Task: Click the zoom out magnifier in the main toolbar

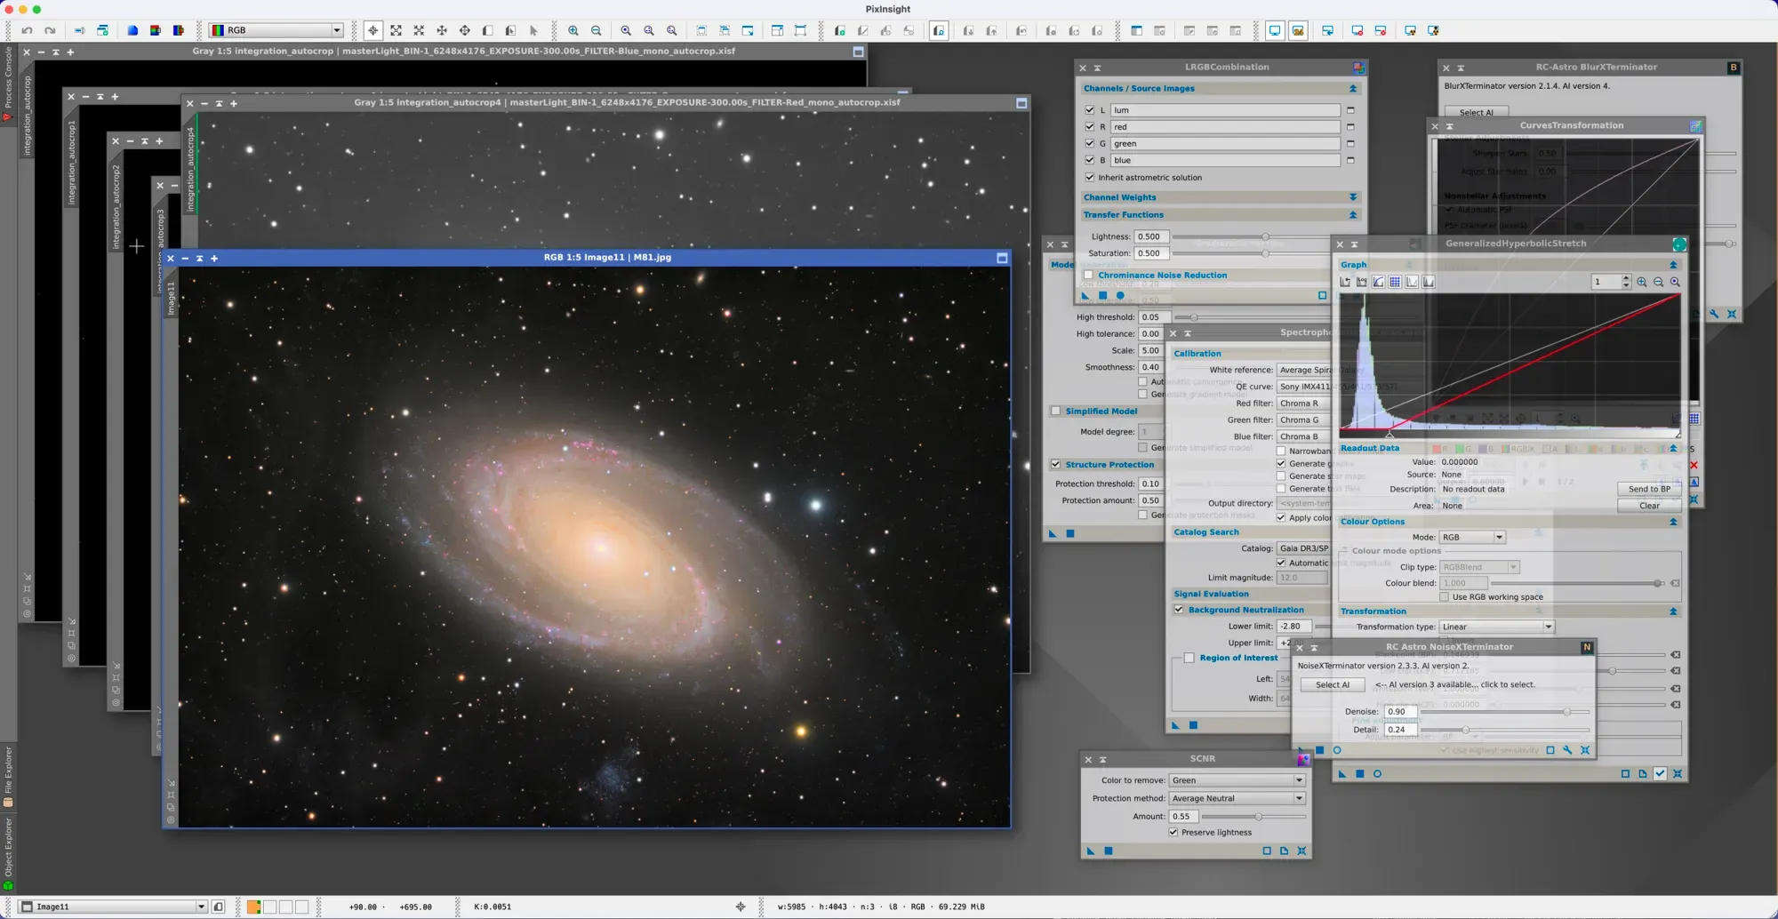Action: click(x=597, y=30)
